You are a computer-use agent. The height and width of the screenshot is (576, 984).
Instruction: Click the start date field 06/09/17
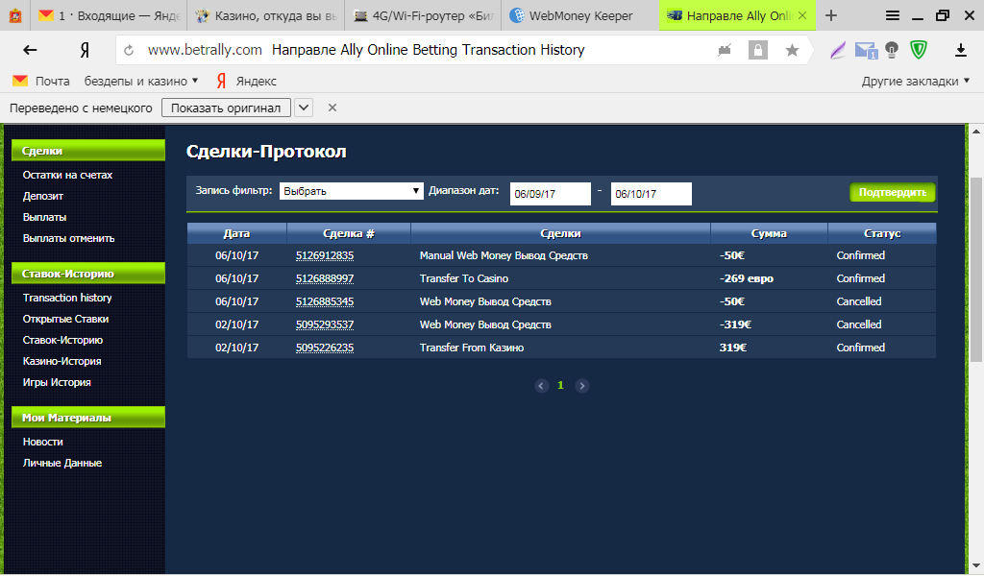tap(550, 194)
